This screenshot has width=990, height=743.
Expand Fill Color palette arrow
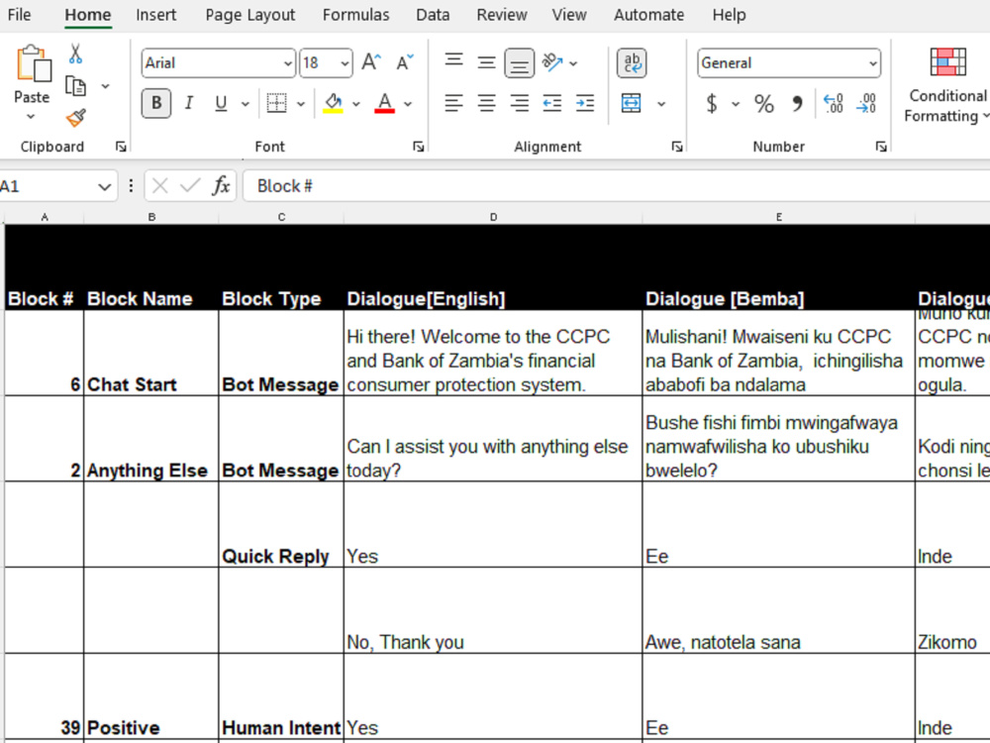tap(356, 104)
